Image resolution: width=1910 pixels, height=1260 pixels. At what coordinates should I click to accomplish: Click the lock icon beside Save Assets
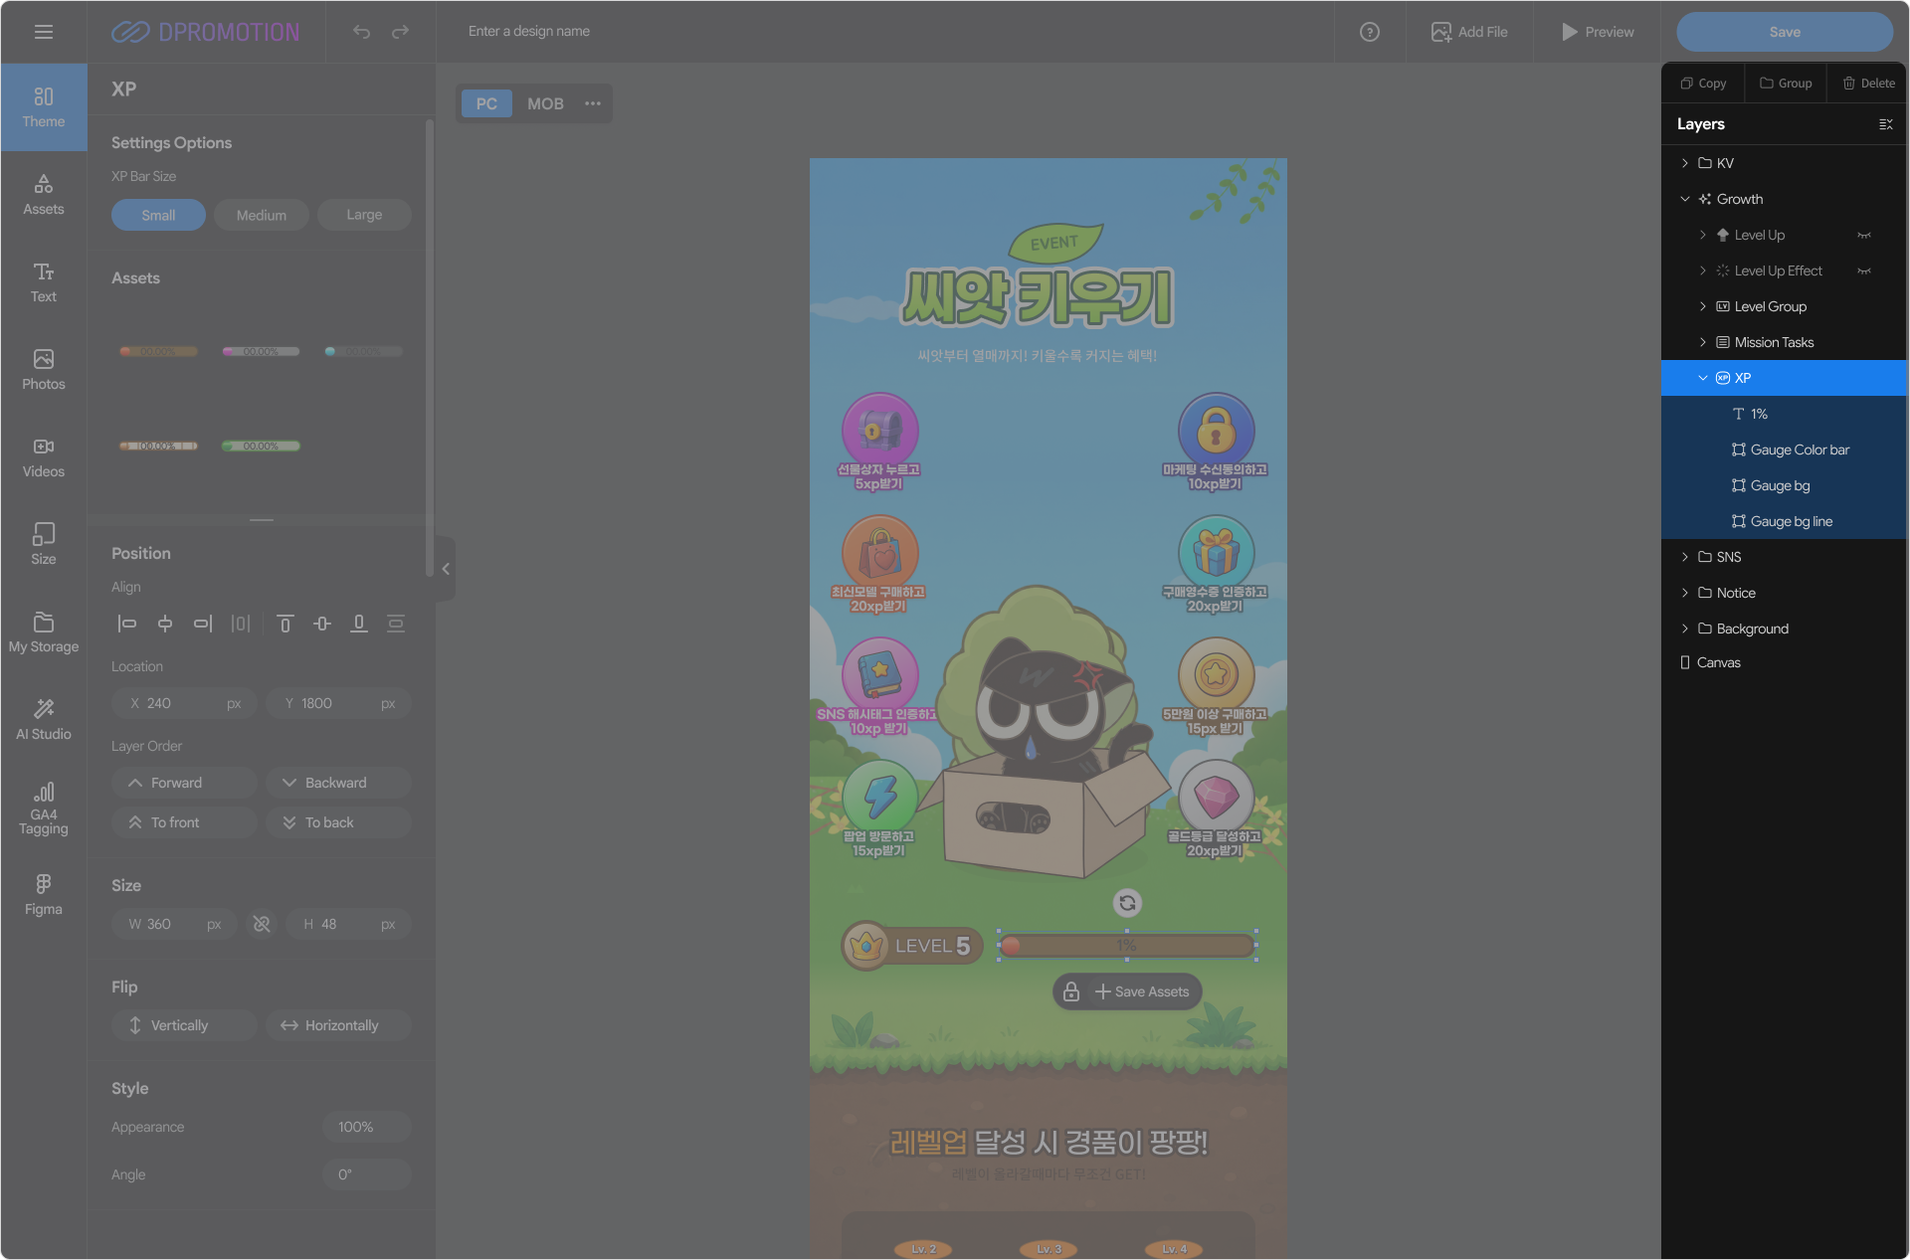(1071, 991)
